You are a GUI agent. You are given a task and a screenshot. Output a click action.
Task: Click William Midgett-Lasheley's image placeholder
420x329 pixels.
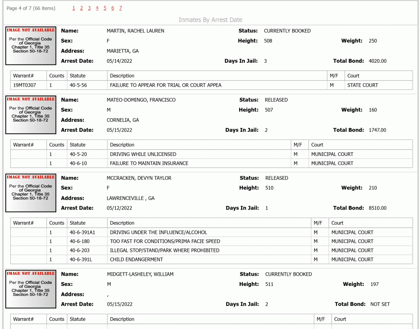coord(31,289)
